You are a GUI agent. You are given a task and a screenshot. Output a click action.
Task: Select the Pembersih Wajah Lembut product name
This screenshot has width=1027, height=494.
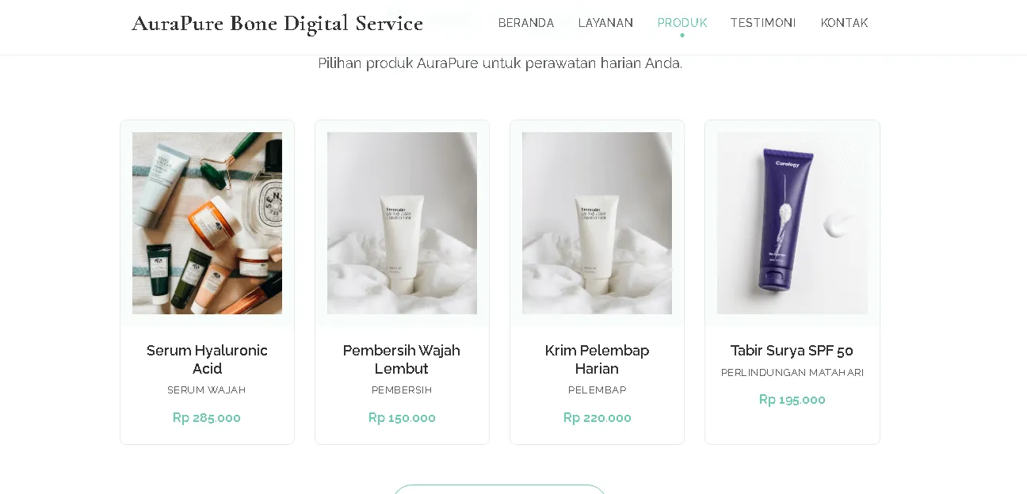click(402, 359)
